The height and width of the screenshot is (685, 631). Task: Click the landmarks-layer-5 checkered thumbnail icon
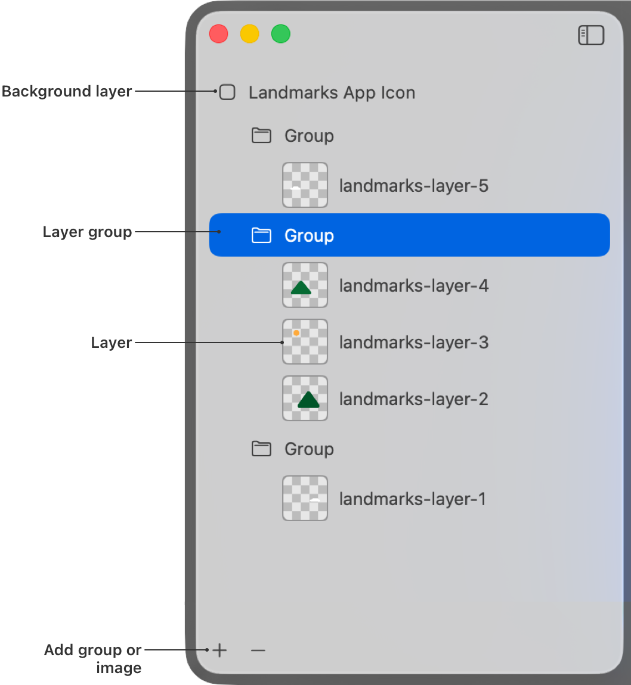(x=305, y=185)
